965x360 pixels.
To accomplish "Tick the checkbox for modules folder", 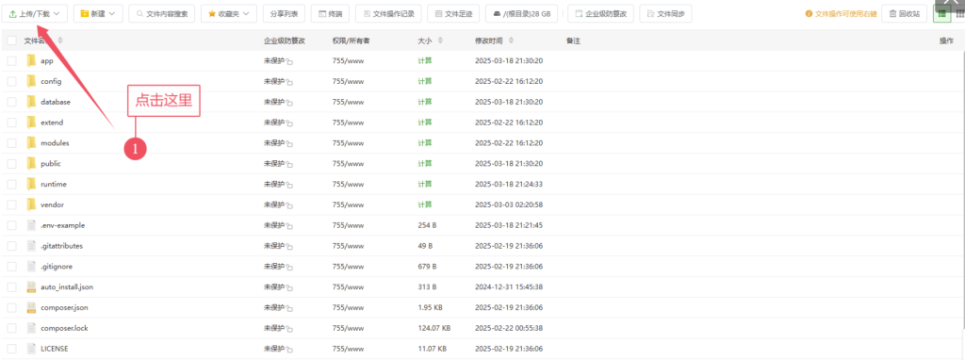I will (11, 142).
